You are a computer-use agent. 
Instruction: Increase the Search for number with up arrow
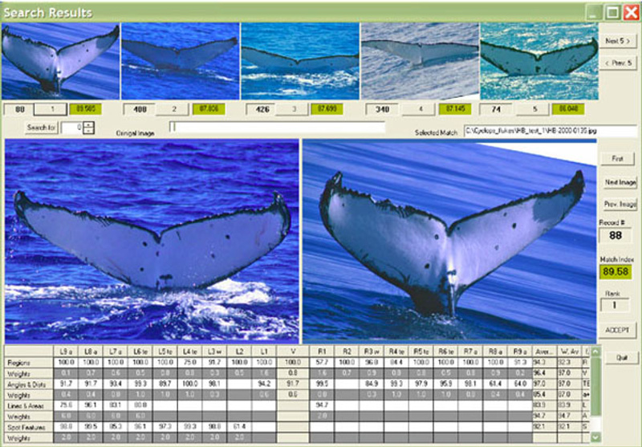(89, 124)
